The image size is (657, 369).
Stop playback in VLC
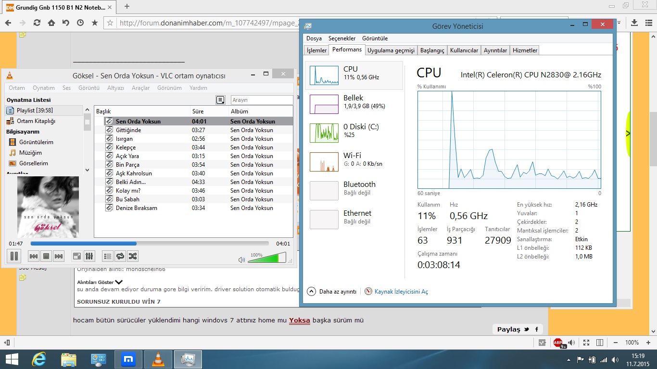click(x=46, y=257)
